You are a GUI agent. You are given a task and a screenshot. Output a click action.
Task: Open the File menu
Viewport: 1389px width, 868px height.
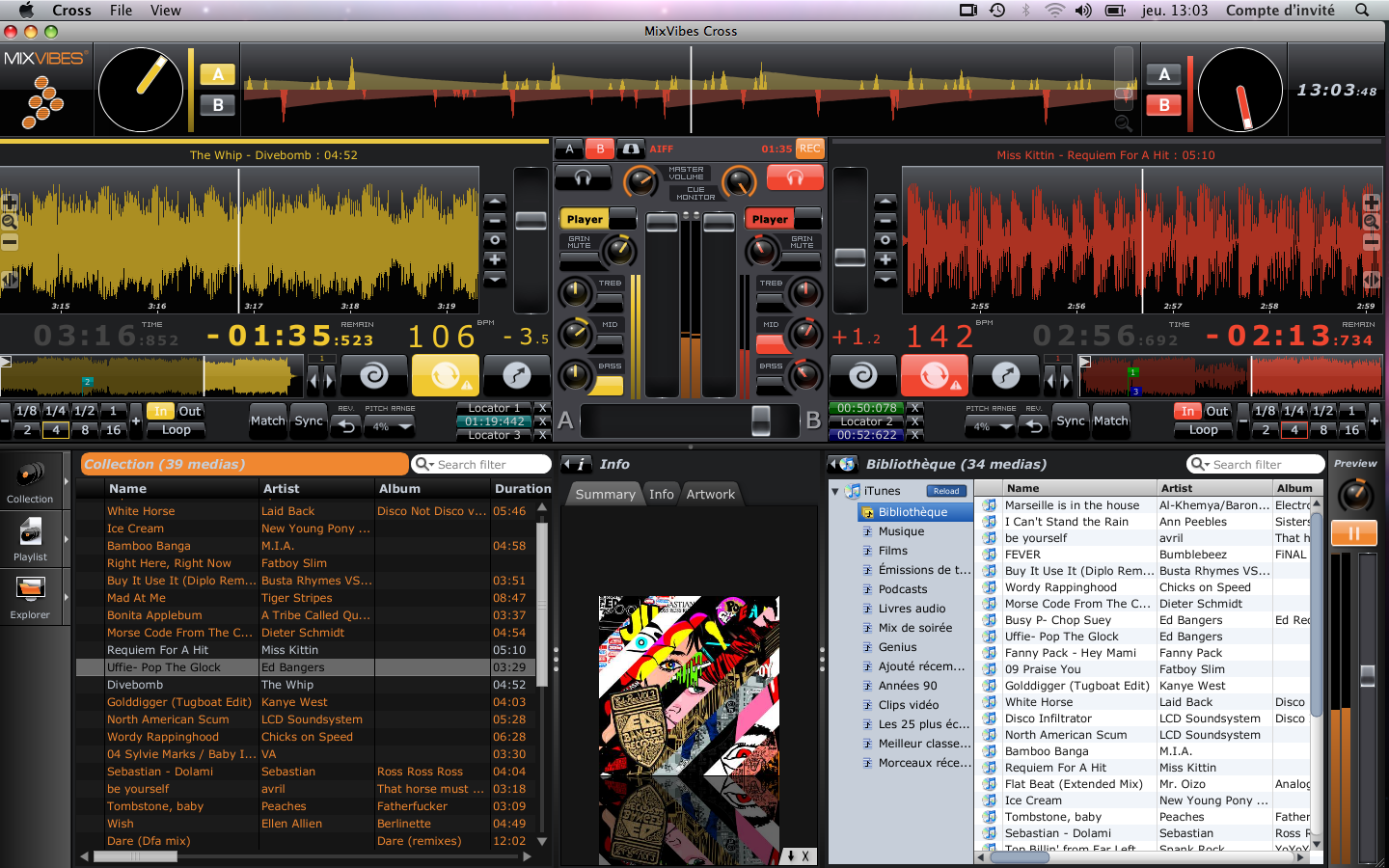pos(121,11)
